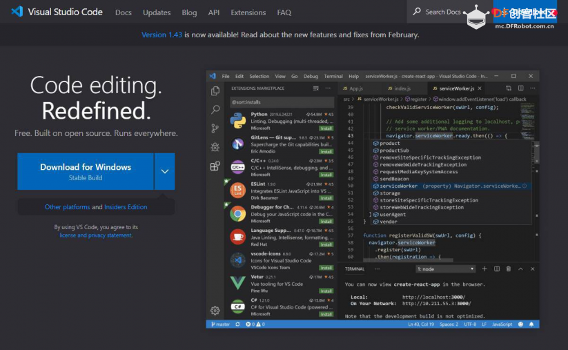Viewport: 568px width, 350px height.
Task: Open the FAQ page
Action: pyautogui.click(x=284, y=12)
